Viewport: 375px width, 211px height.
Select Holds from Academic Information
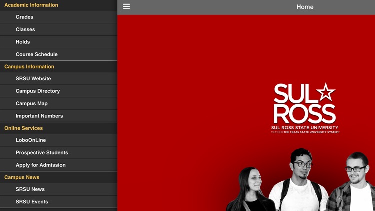(58, 42)
